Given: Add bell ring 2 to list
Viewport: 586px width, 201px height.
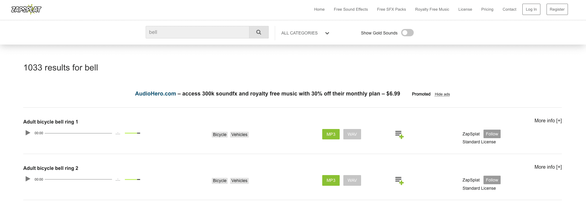Looking at the screenshot, I should coord(399,181).
